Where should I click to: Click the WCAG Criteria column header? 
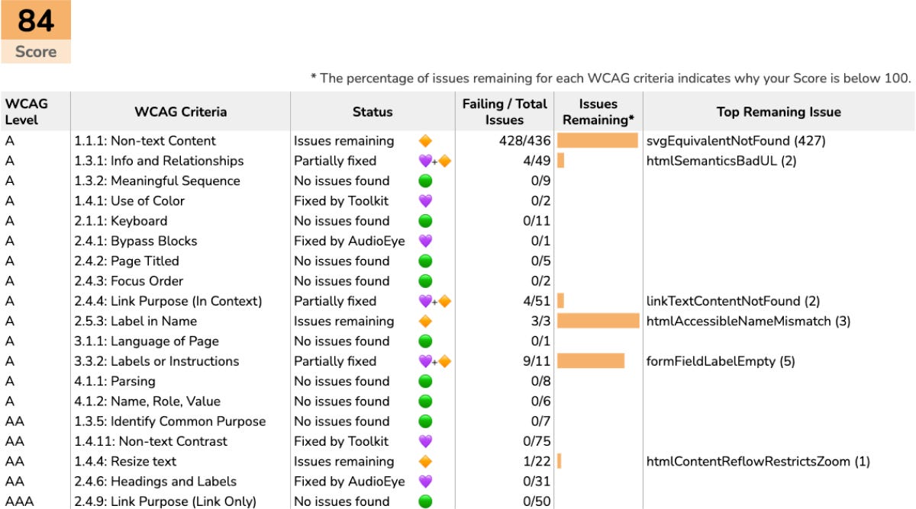tap(181, 111)
